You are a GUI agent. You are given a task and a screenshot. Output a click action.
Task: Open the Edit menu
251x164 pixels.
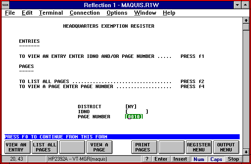coord(27,13)
